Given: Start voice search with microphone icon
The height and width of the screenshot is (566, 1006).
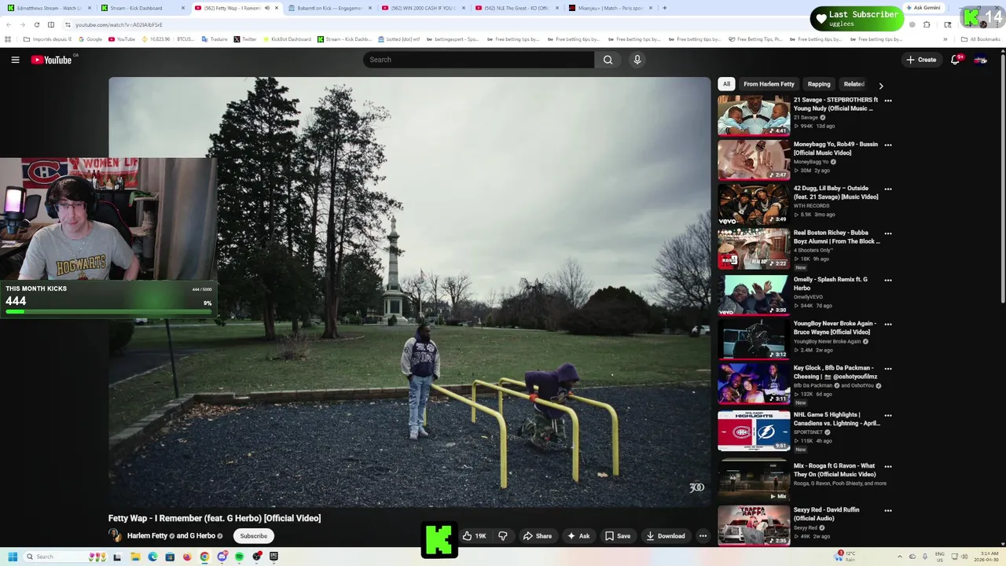Looking at the screenshot, I should click(x=637, y=60).
